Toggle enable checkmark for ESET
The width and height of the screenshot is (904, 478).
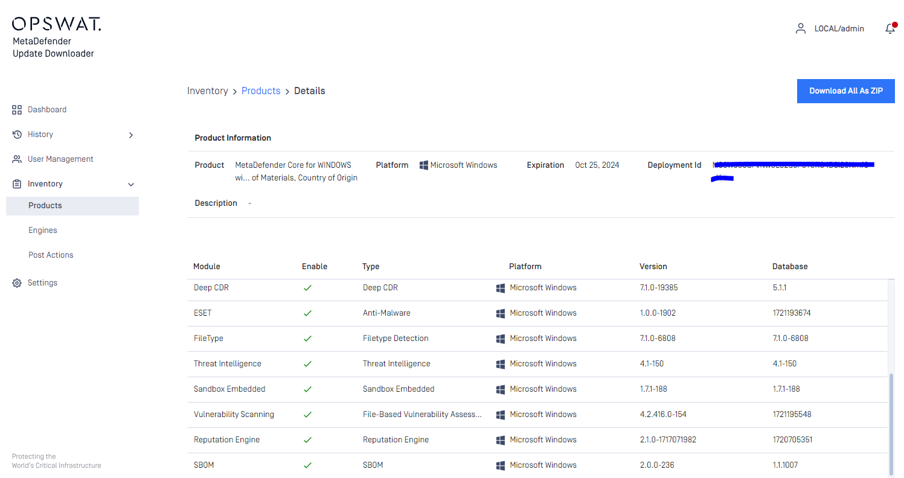pyautogui.click(x=307, y=313)
